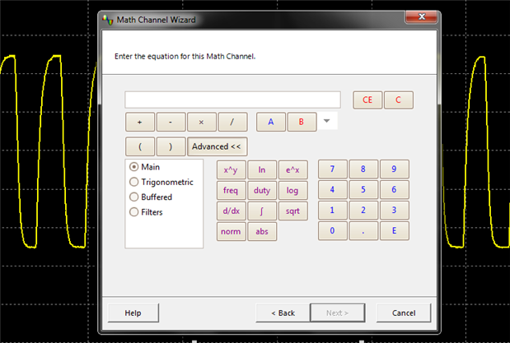
Task: Insert the ln natural log function
Action: tap(262, 169)
